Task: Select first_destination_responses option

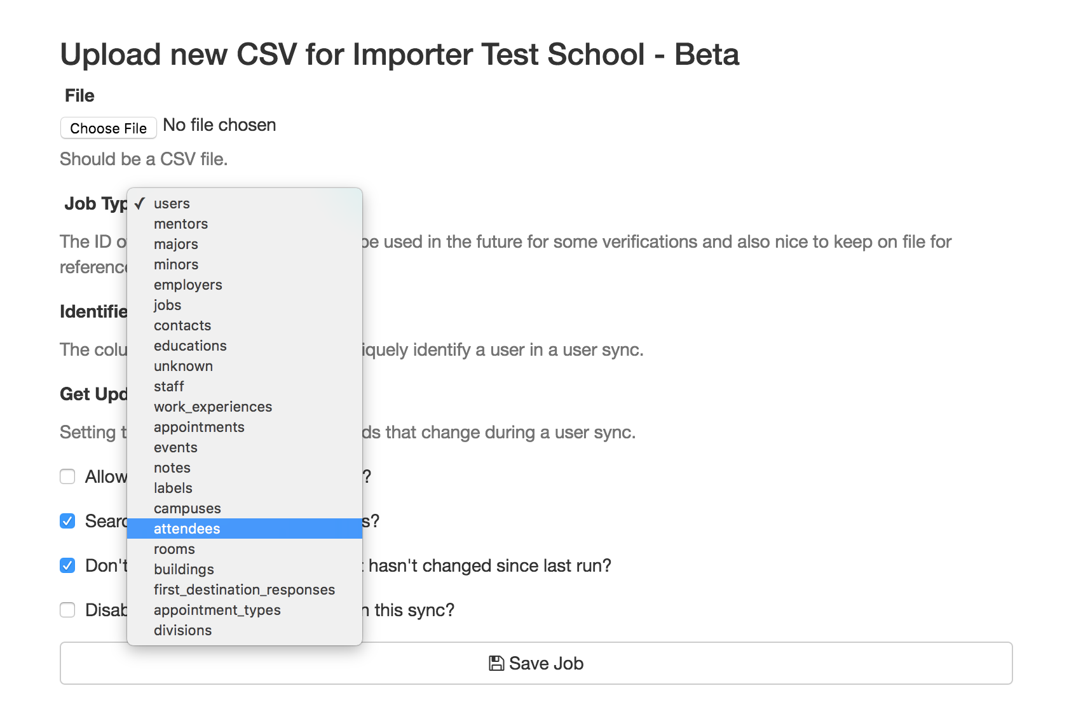Action: click(245, 589)
